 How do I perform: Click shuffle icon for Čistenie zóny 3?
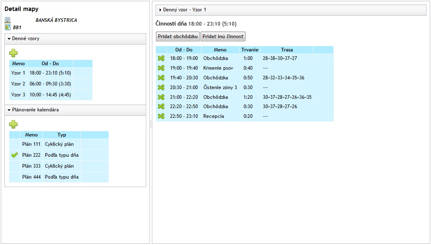161,87
